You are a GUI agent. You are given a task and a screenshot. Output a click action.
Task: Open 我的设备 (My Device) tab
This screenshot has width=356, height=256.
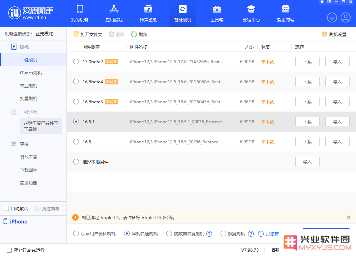(x=79, y=14)
